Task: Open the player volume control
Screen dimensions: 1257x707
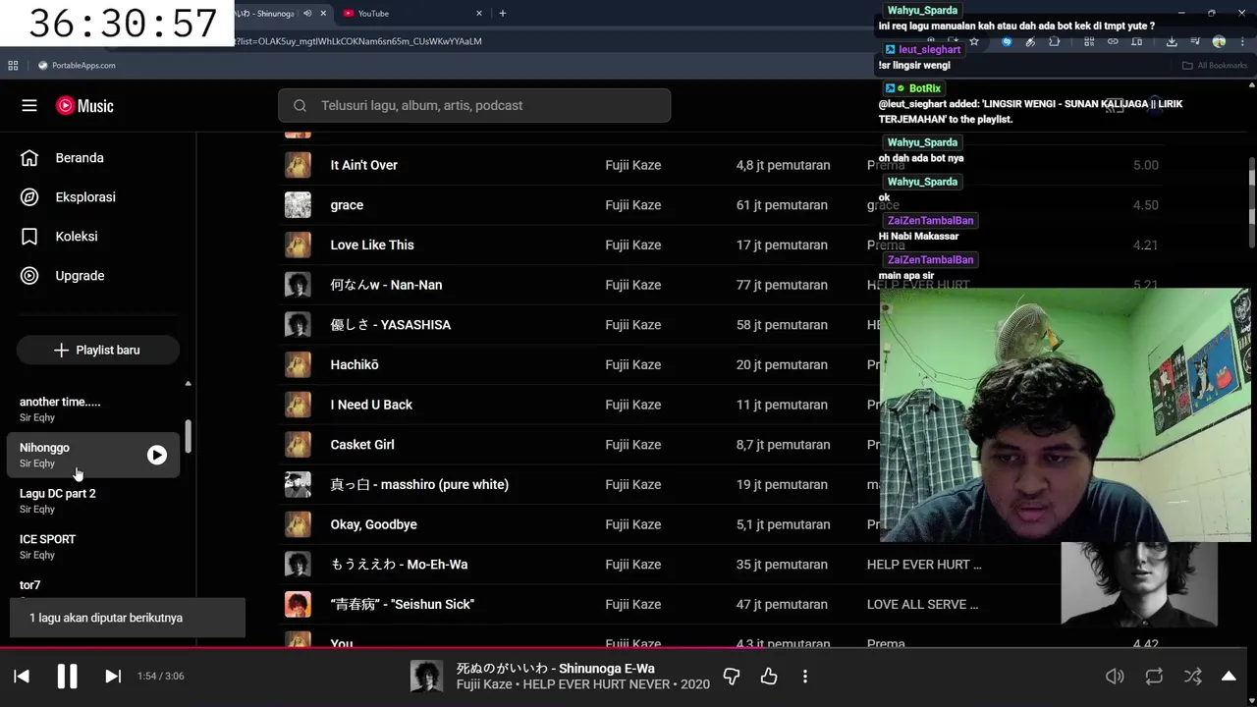Action: 1115,676
